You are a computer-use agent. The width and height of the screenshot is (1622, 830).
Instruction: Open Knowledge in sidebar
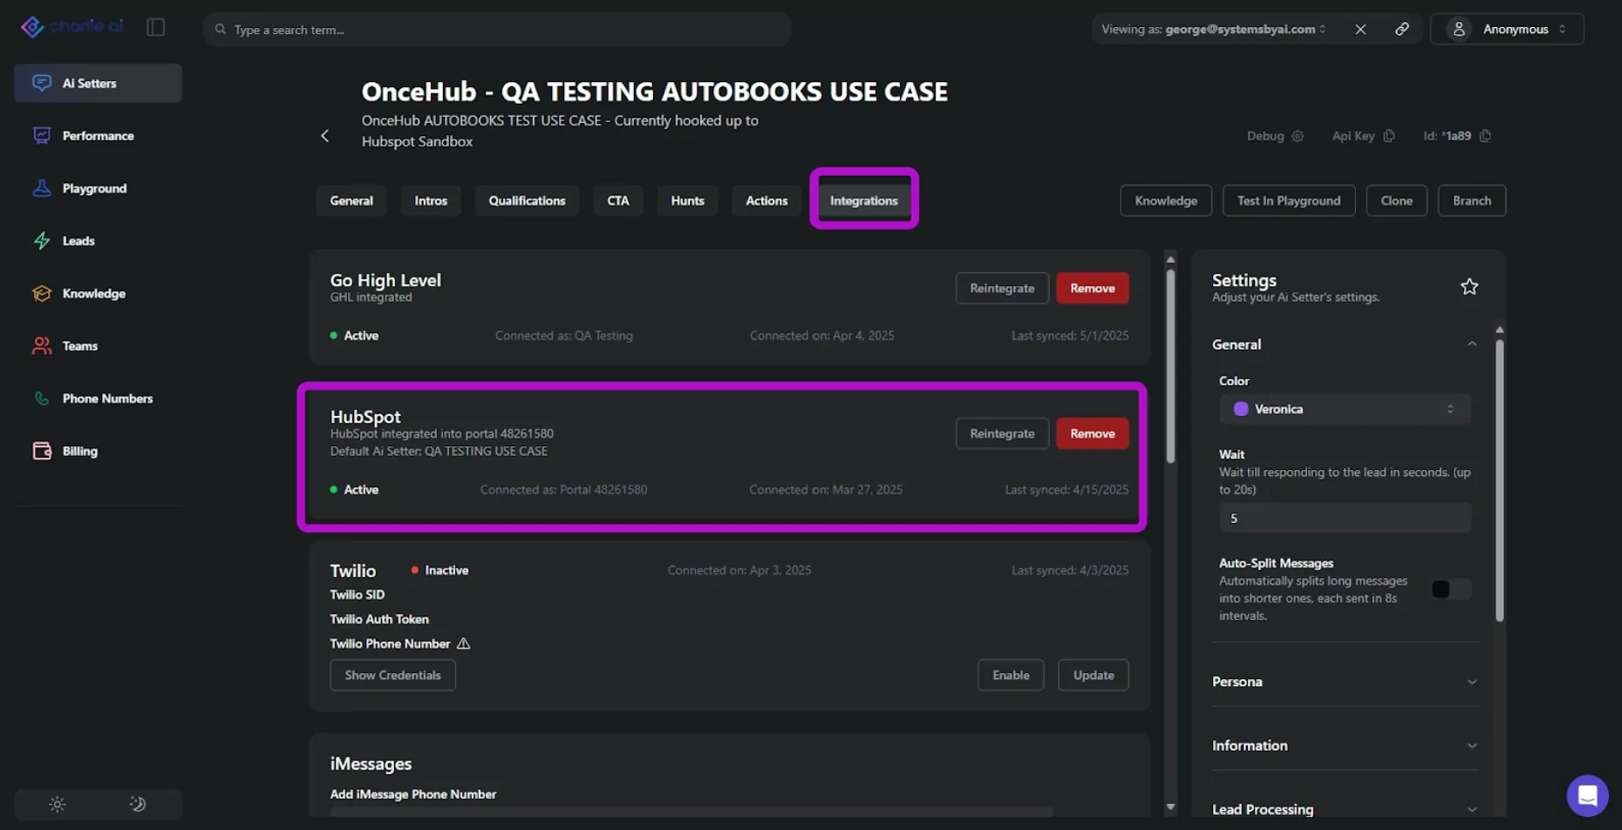click(98, 293)
